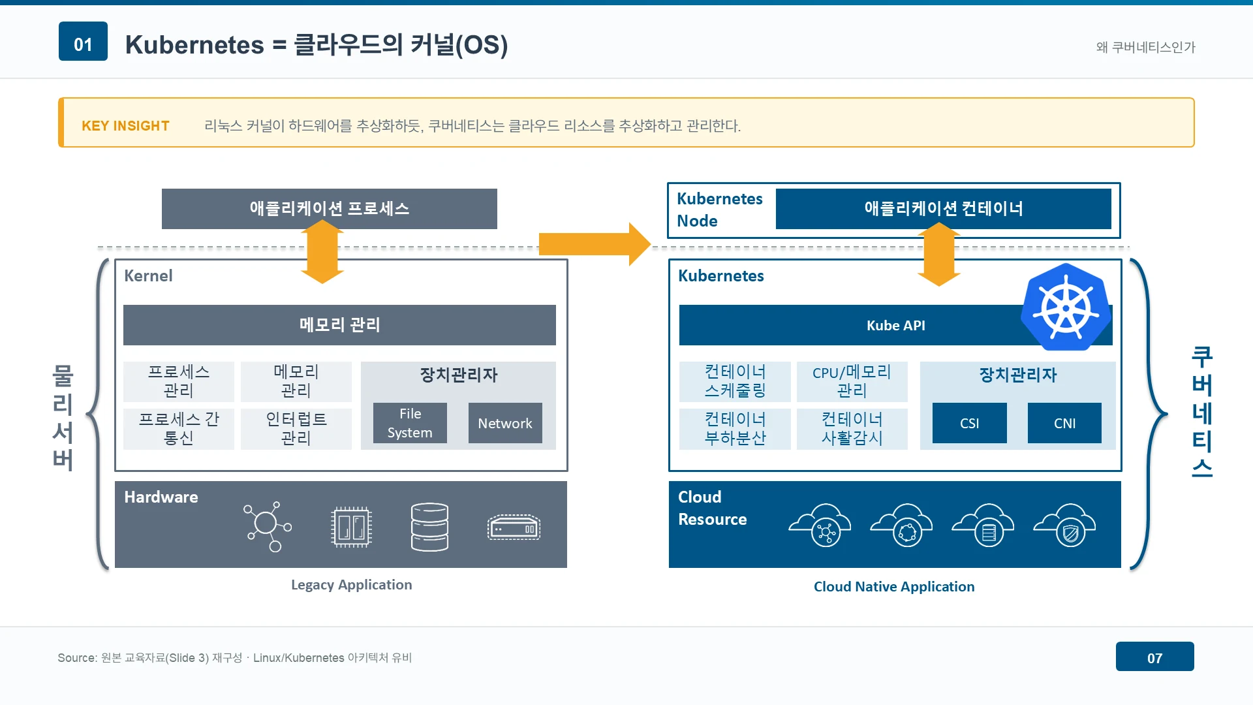1253x705 pixels.
Task: Click the slide title Kubernetes = 클라우드의 커널(OS)
Action: 317,44
